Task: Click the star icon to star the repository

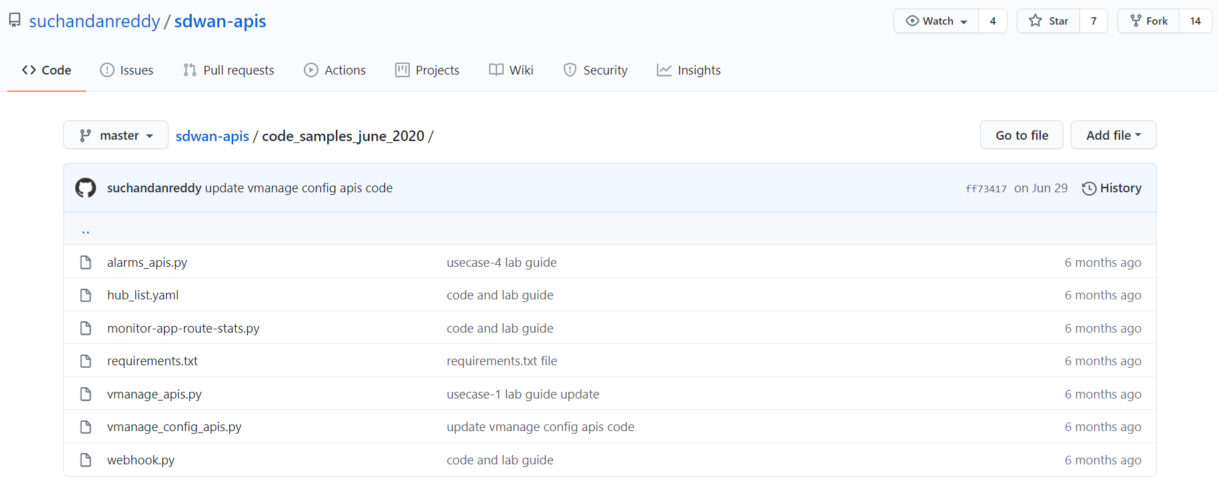Action: [1035, 21]
